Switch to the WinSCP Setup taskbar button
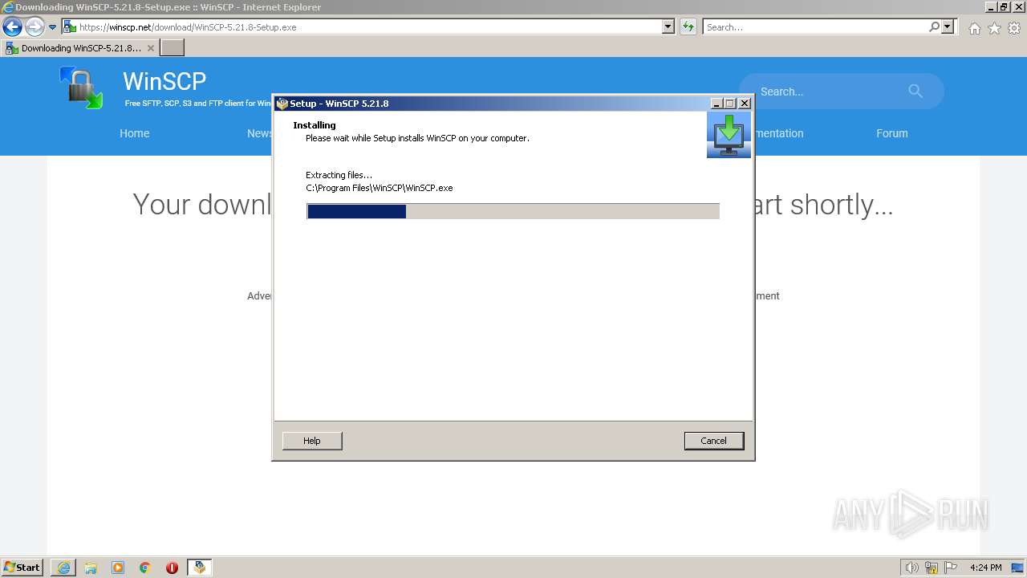1027x578 pixels. (x=200, y=568)
